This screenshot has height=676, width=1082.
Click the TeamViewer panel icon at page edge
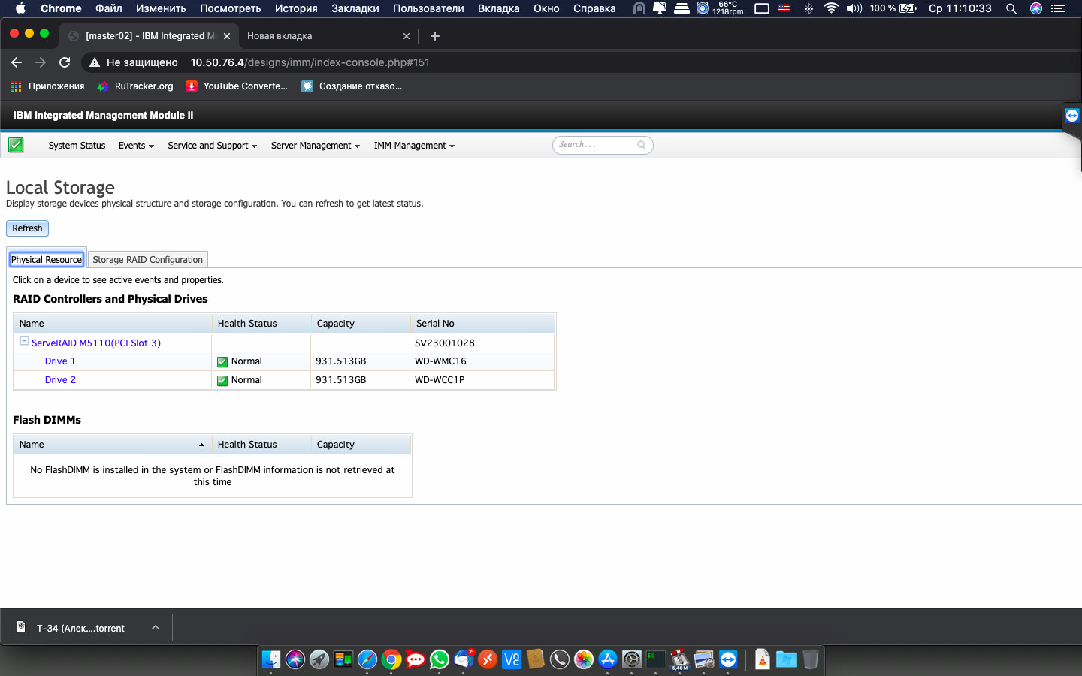pos(1072,116)
